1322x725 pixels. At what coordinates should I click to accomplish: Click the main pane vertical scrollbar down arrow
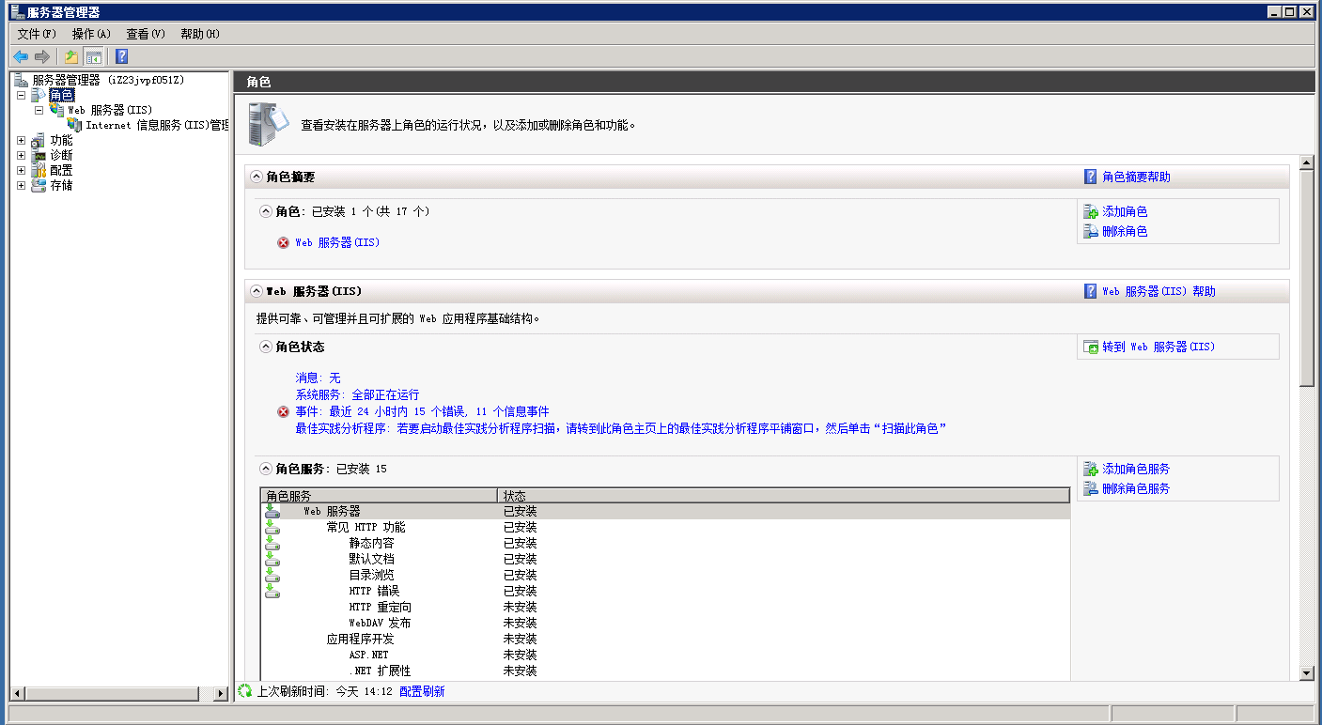coord(1306,672)
